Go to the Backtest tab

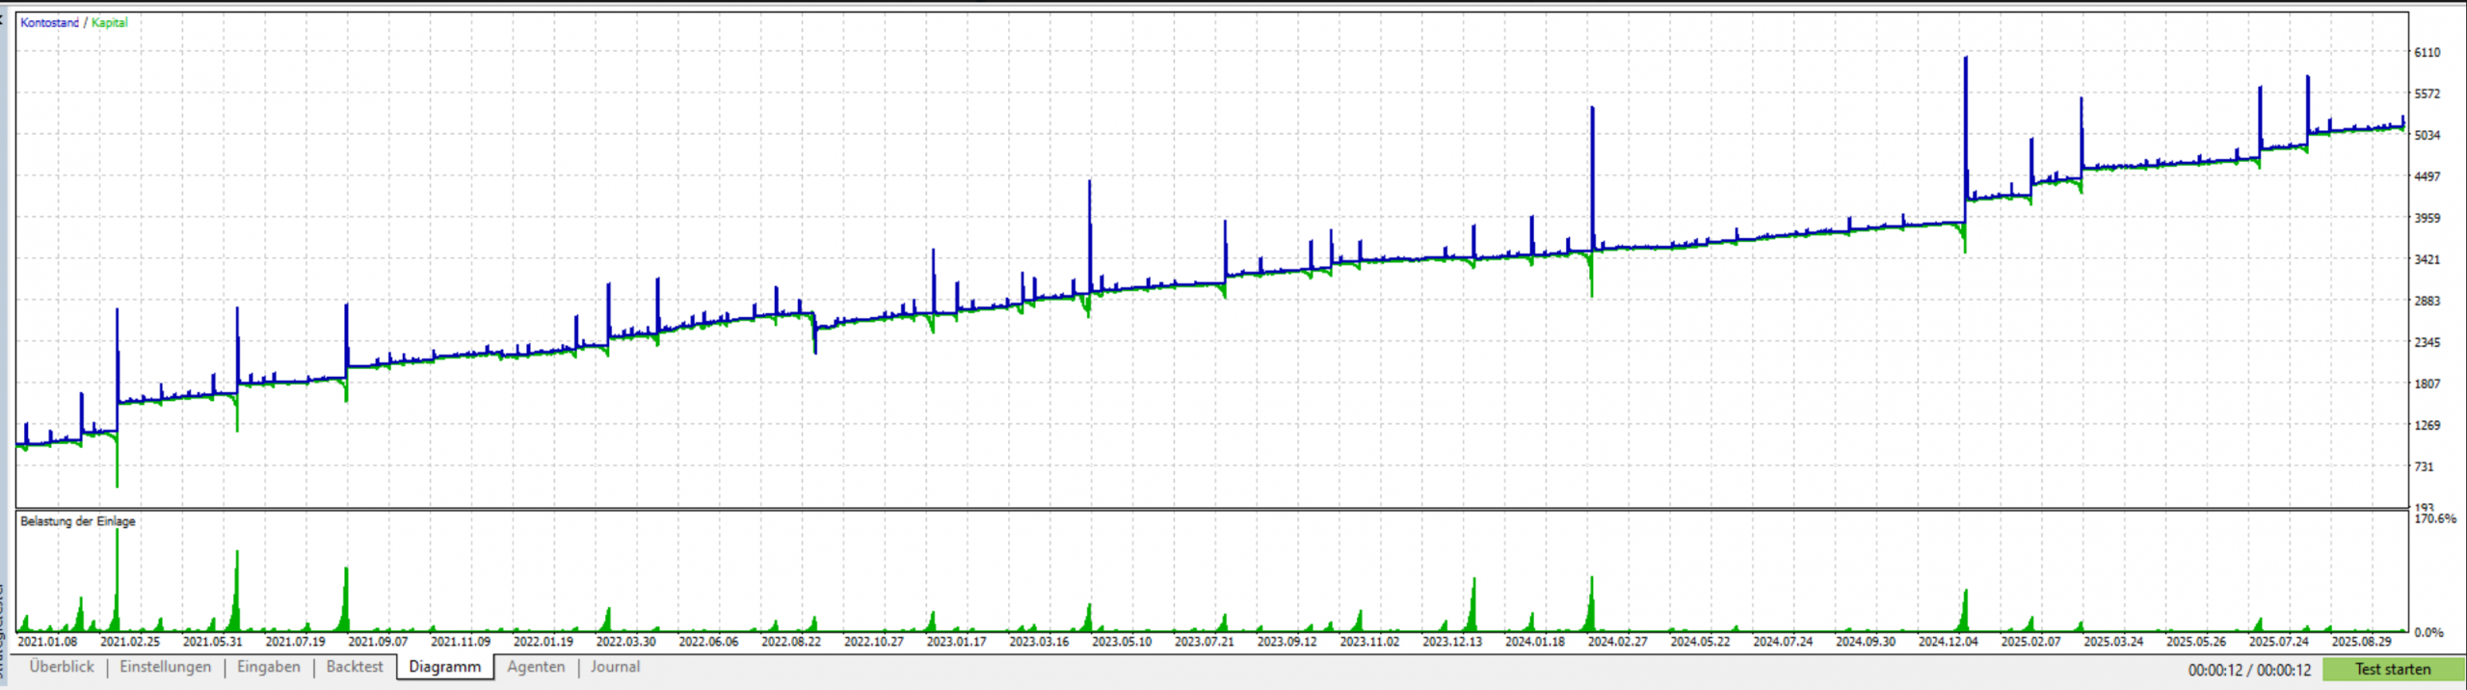pos(355,667)
